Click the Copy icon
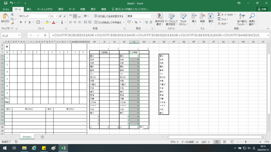The width and height of the screenshot is (271, 152). (x=12, y=19)
